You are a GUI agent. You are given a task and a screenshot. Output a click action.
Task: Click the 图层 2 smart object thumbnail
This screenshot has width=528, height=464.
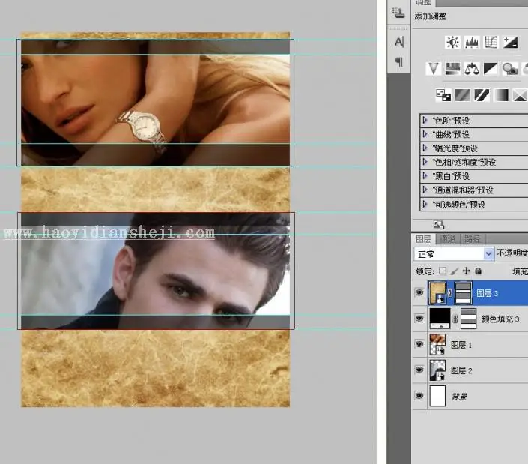[437, 370]
